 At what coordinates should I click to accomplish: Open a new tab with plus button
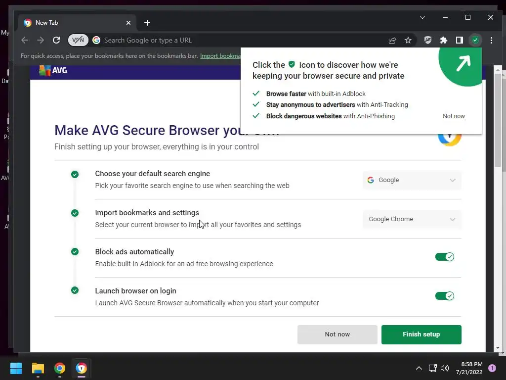pyautogui.click(x=147, y=23)
